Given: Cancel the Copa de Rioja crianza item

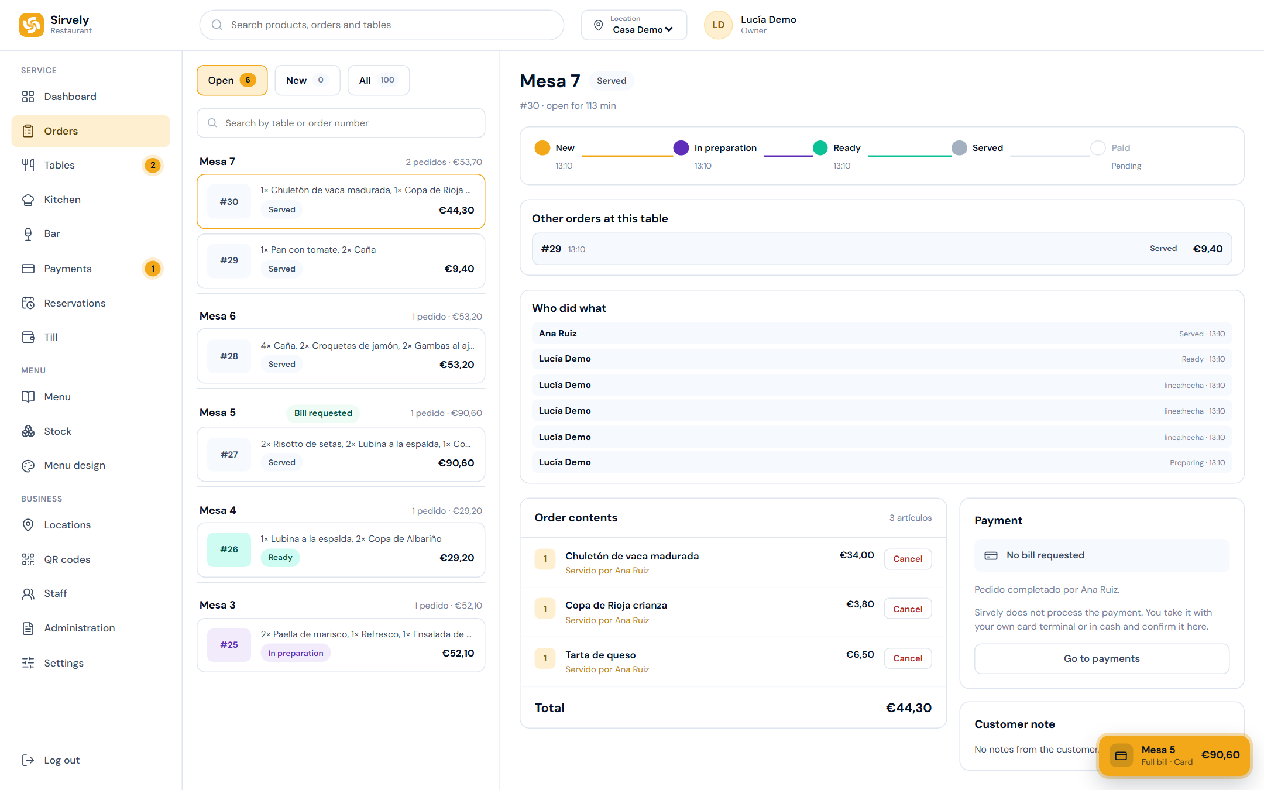Looking at the screenshot, I should (x=908, y=609).
